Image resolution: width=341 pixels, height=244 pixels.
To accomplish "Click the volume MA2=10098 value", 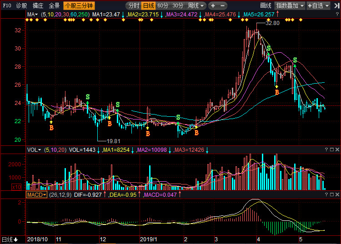I will pos(152,149).
